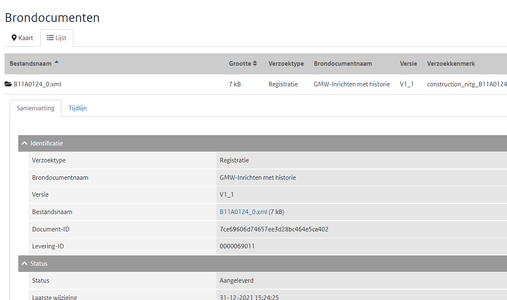507x300 pixels.
Task: Collapse the Status section chevron
Action: [24, 264]
